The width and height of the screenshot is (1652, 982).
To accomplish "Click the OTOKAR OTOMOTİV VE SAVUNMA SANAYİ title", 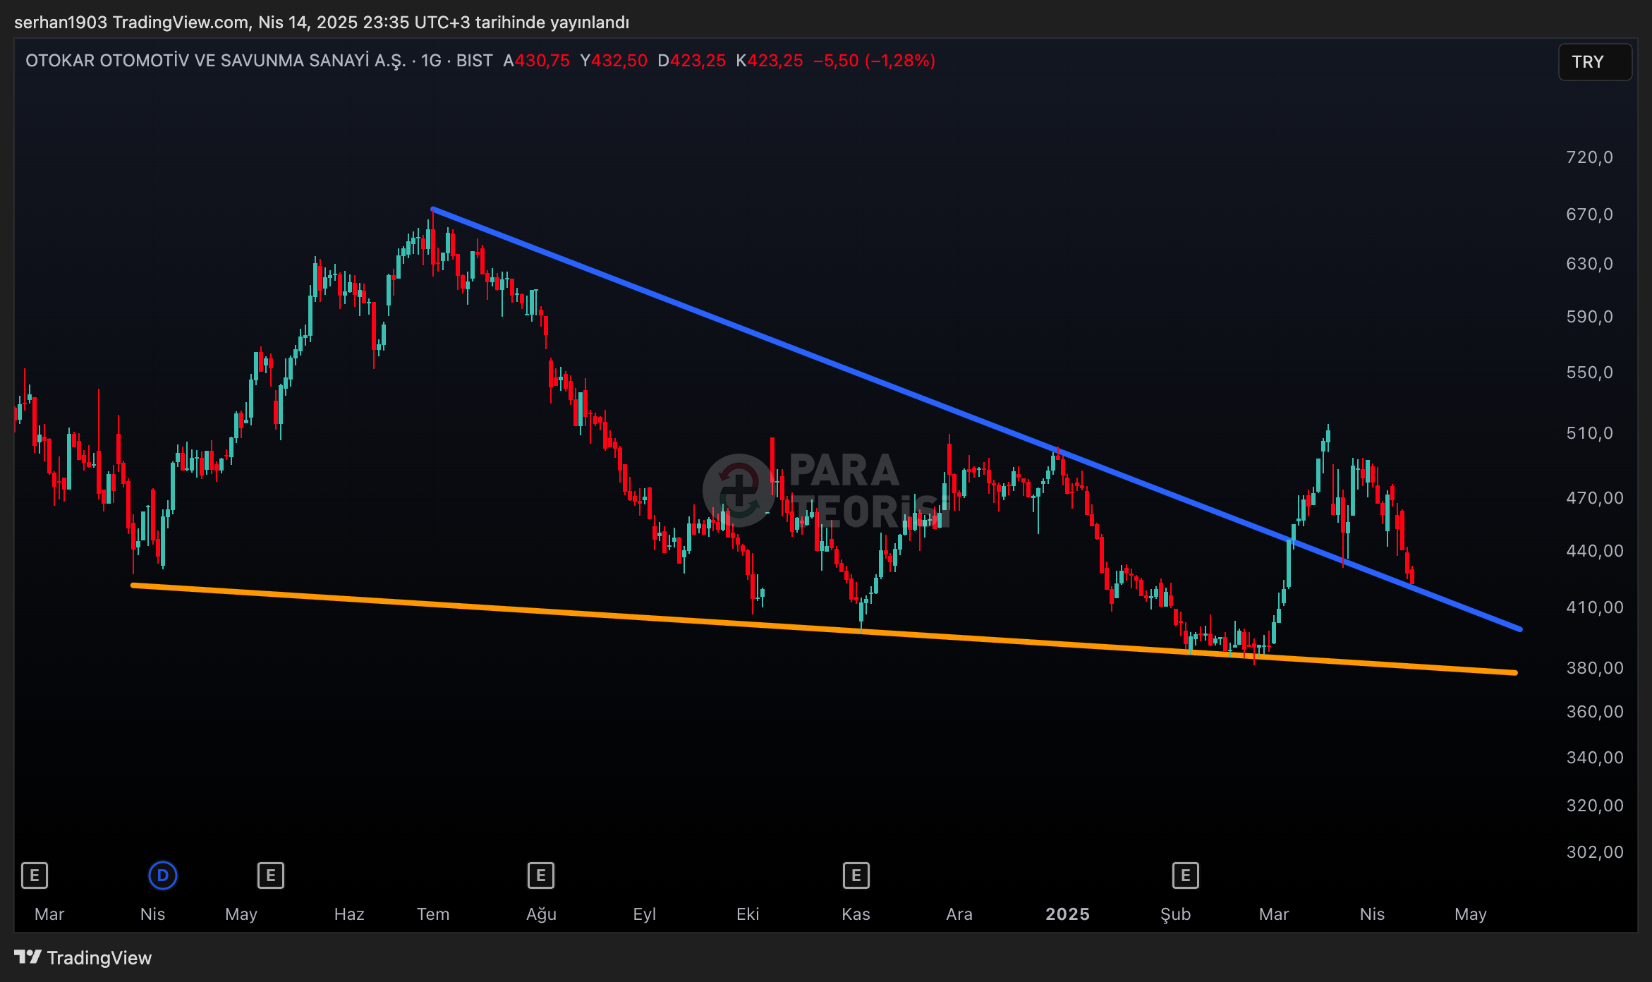I will (x=216, y=61).
